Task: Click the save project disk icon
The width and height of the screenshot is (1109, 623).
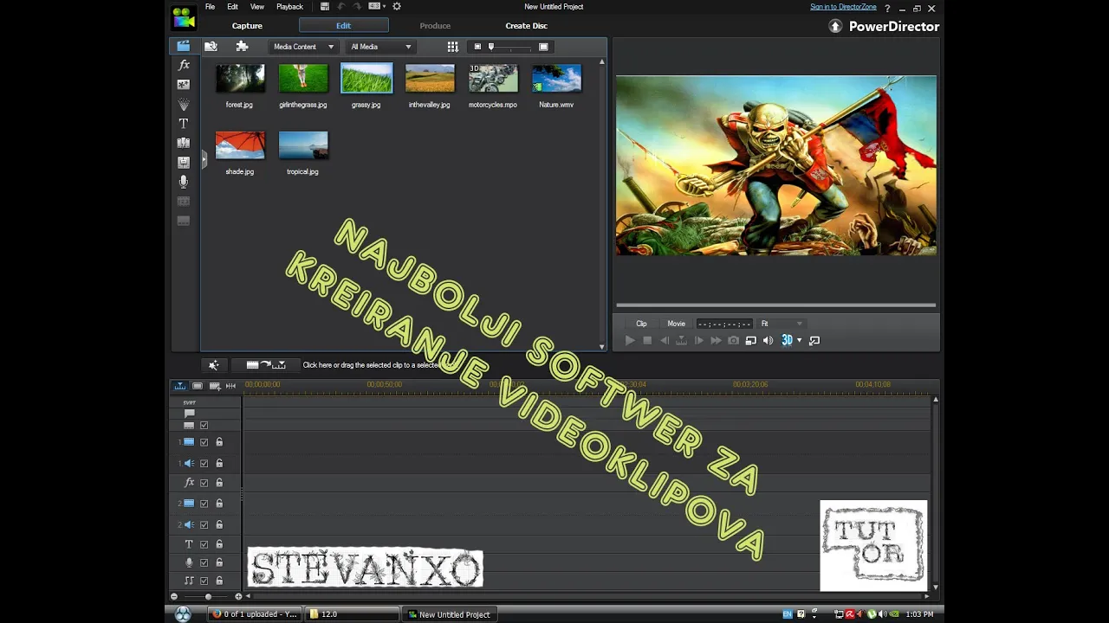Action: tap(324, 7)
